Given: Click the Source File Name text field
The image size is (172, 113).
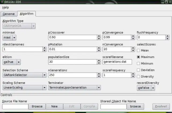Looking at the screenshot, I should point(15,107).
